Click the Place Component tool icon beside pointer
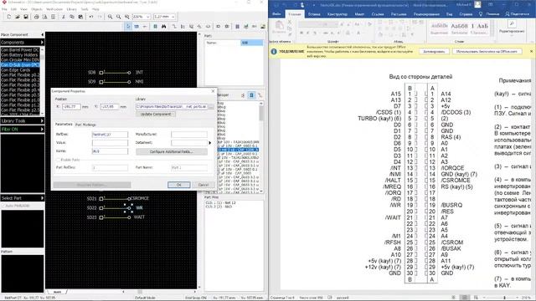 137,26
